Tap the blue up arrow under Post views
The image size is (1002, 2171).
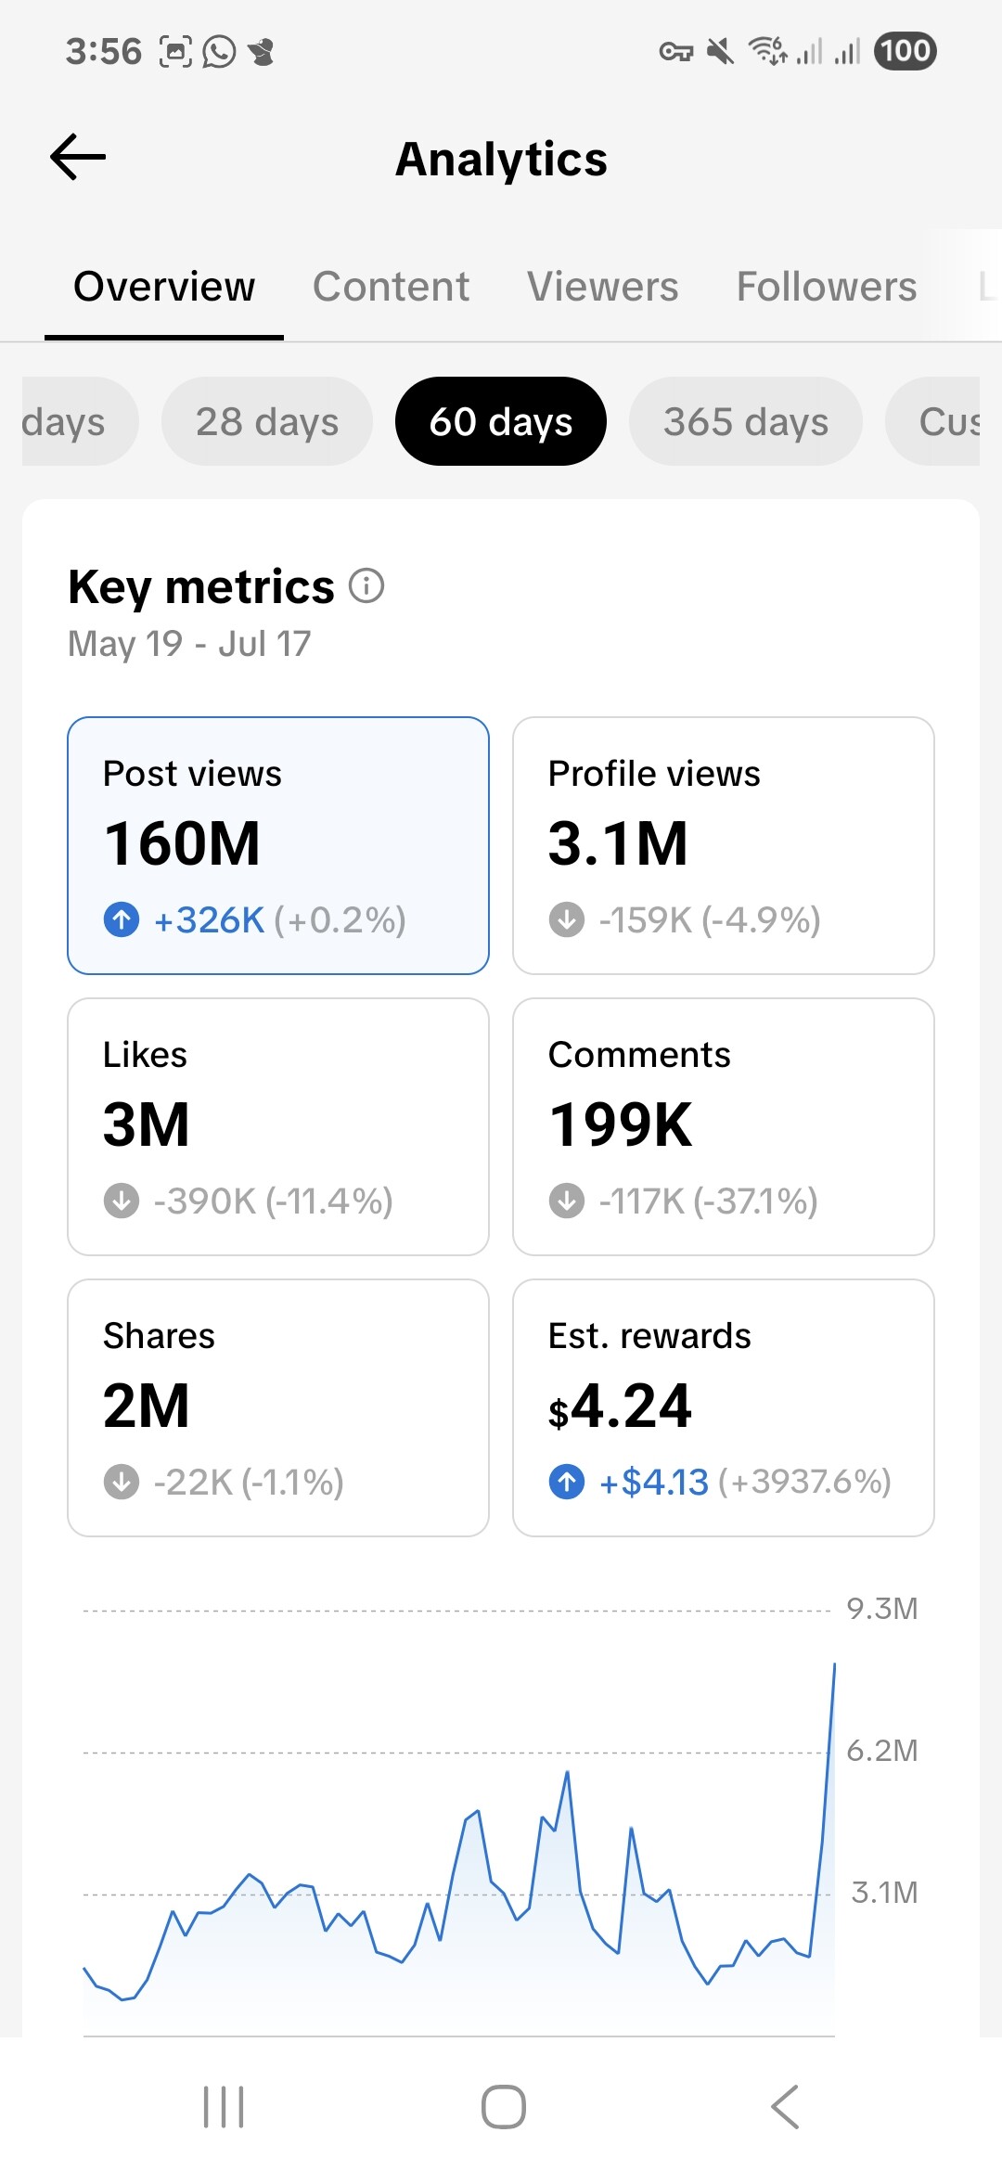[x=122, y=920]
